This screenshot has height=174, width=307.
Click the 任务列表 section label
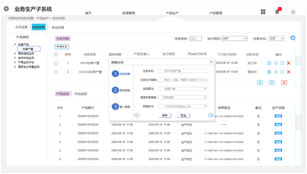pos(63,39)
